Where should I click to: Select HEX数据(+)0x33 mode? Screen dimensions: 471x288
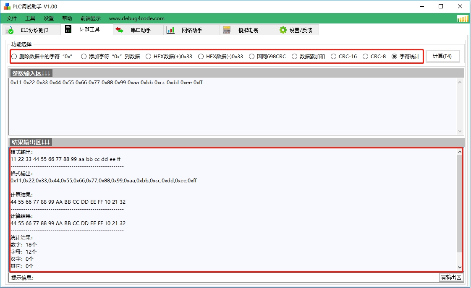coord(148,57)
